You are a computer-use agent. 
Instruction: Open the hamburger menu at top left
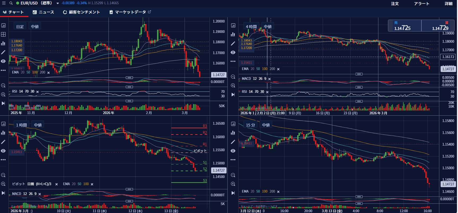point(4,3)
